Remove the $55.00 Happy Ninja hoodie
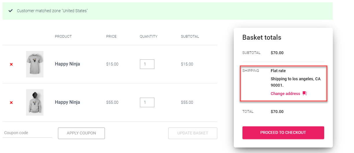 pos(11,103)
